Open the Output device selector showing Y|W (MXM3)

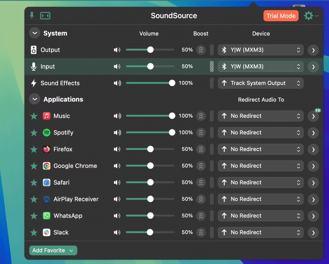(260, 50)
